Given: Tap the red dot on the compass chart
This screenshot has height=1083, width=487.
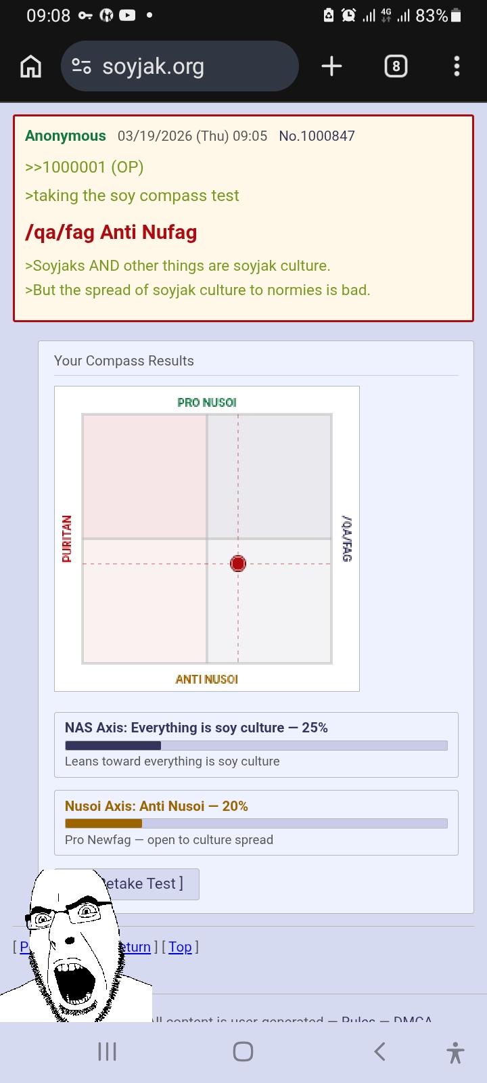Looking at the screenshot, I should pyautogui.click(x=238, y=563).
